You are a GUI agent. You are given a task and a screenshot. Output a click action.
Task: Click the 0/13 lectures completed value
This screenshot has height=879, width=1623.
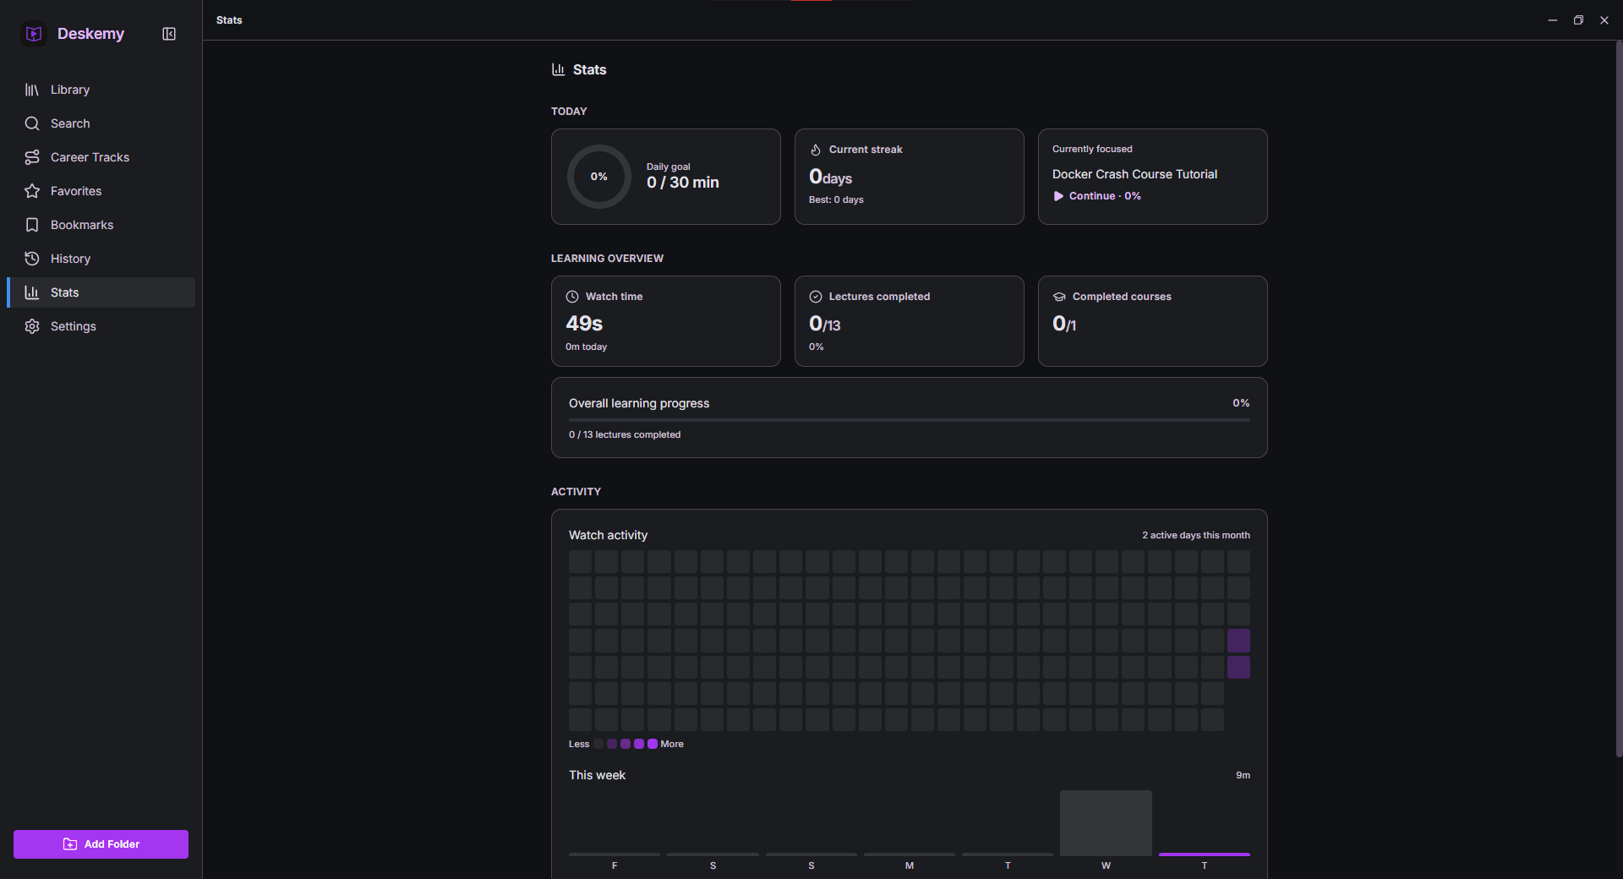point(825,324)
